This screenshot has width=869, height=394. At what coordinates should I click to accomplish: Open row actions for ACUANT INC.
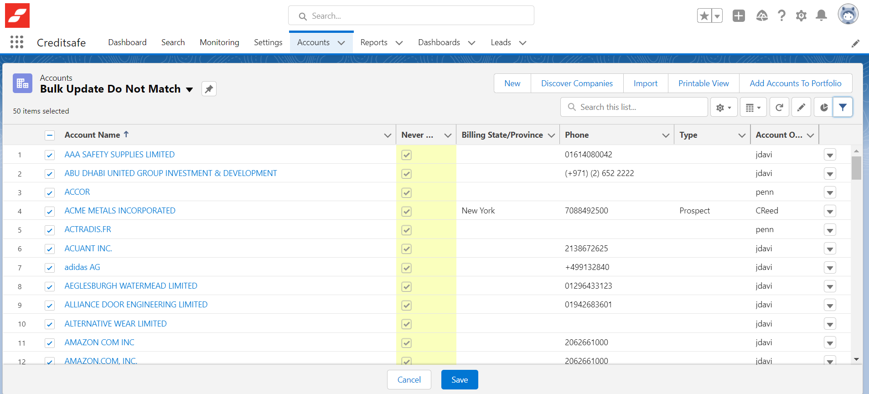pyautogui.click(x=830, y=249)
